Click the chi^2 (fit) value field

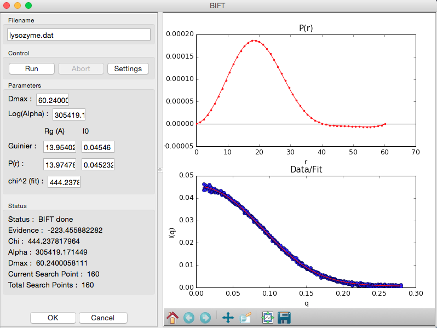coord(64,182)
